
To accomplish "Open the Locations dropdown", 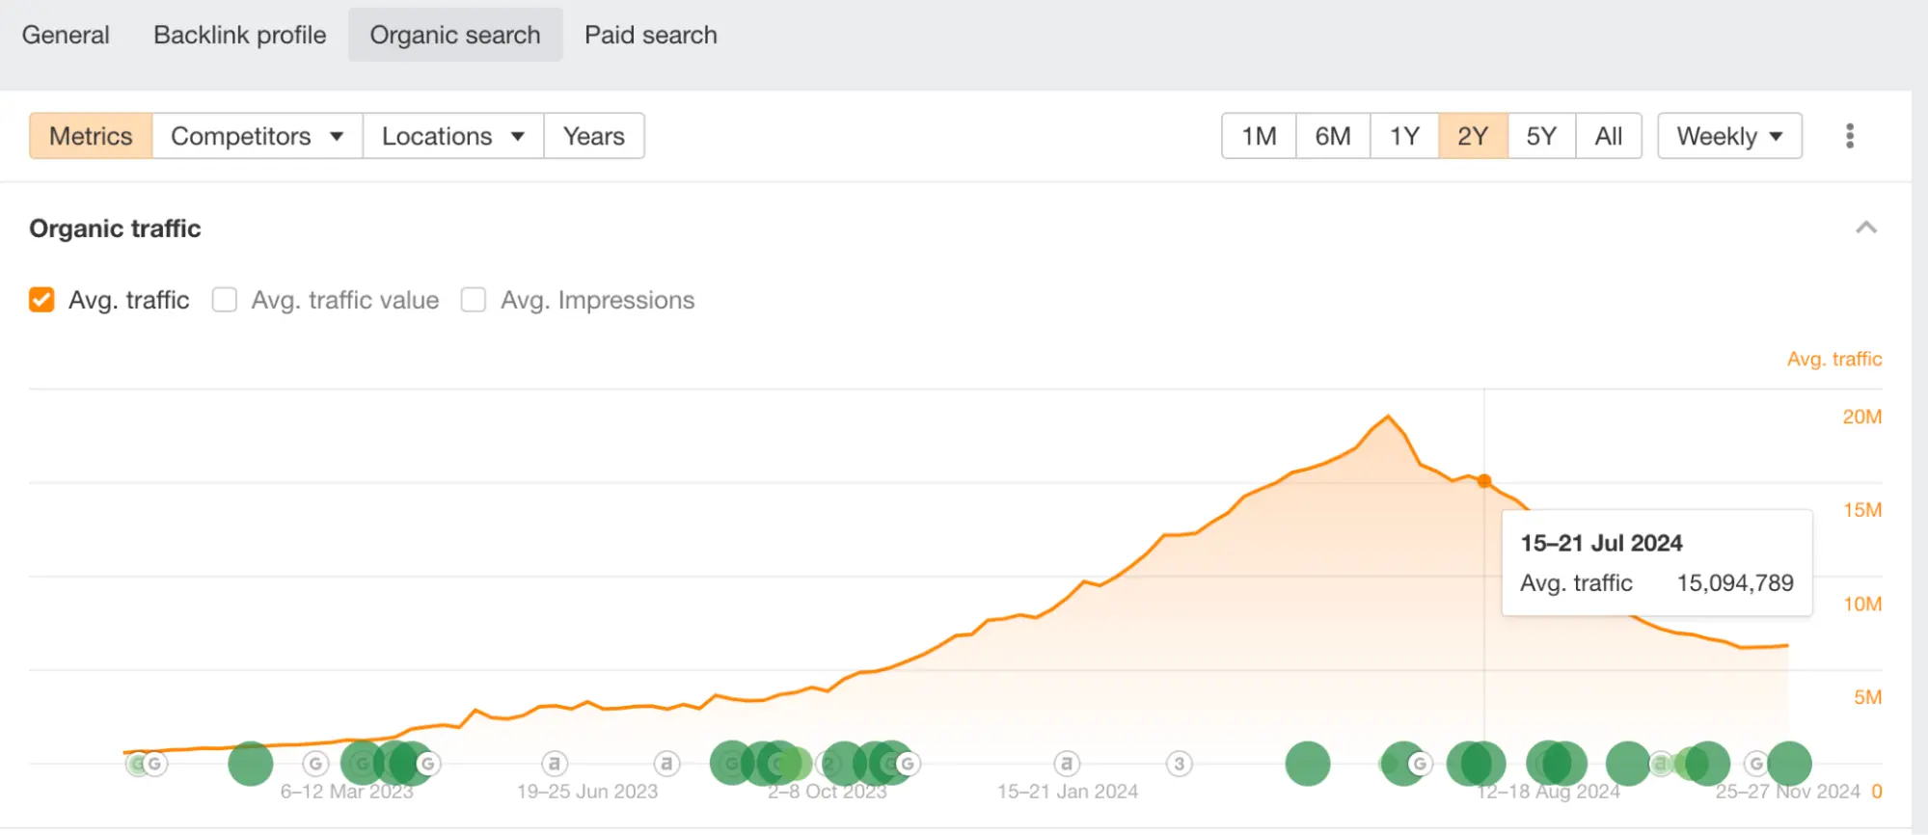I will tap(453, 136).
